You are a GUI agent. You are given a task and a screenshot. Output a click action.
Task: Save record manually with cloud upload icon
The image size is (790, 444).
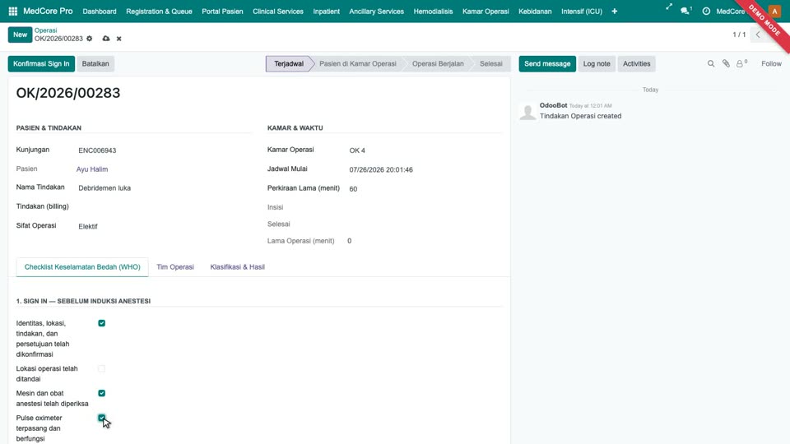pyautogui.click(x=106, y=39)
